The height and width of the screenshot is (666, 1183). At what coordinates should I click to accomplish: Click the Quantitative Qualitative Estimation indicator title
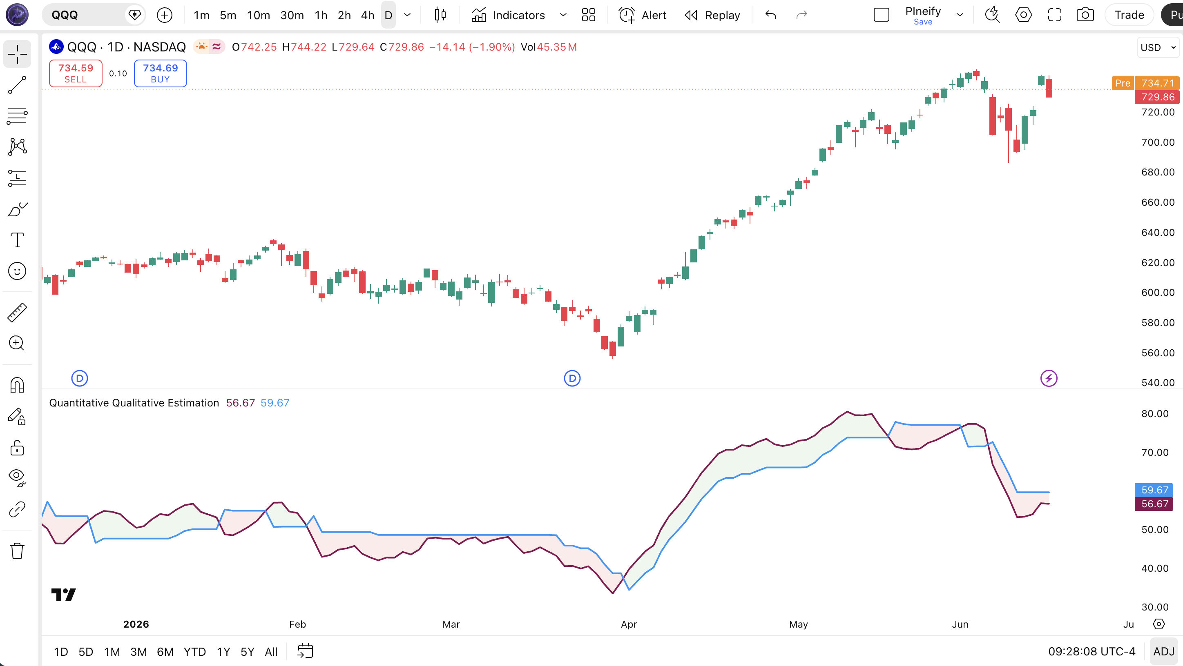[134, 403]
